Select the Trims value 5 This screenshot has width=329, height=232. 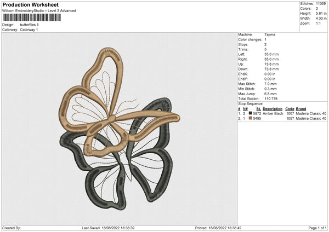(x=265, y=49)
